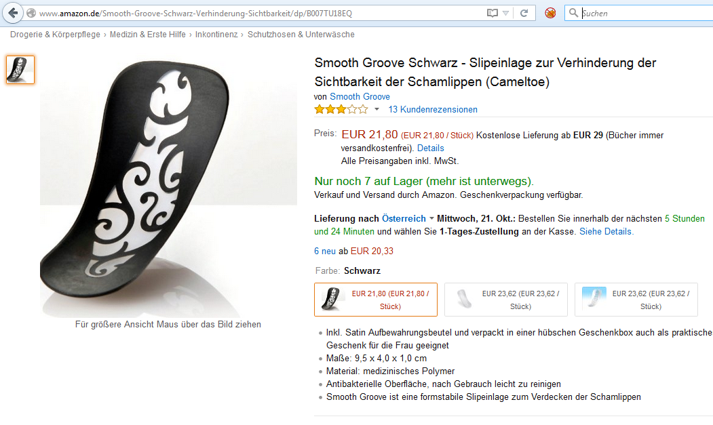Click the product thumbnail image
Image resolution: width=713 pixels, height=425 pixels.
point(20,70)
